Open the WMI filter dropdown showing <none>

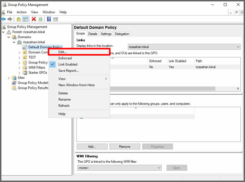tap(119, 168)
